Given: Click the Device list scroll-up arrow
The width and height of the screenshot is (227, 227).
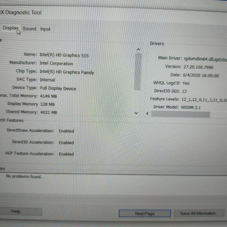Looking at the screenshot, I should [138, 50].
